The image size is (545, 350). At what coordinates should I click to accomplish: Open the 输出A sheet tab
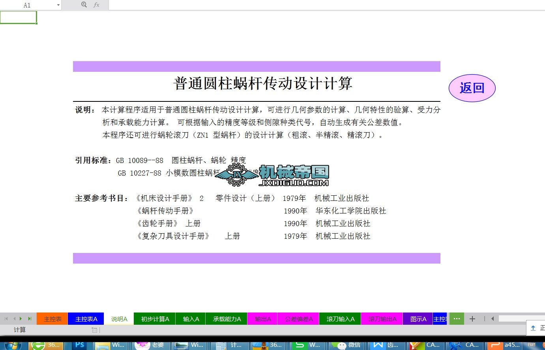click(x=263, y=319)
